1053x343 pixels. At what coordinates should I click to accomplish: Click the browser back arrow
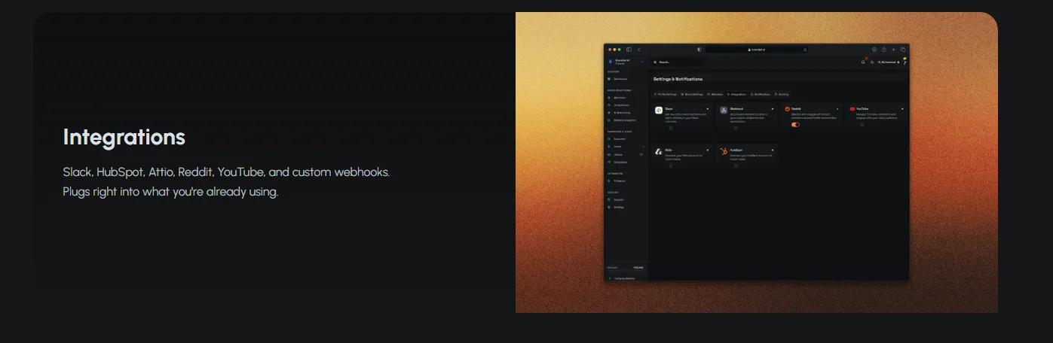click(639, 50)
